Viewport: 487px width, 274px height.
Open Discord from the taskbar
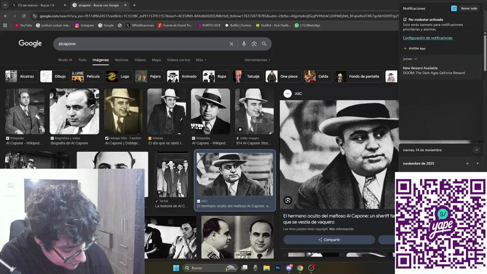tap(289, 268)
